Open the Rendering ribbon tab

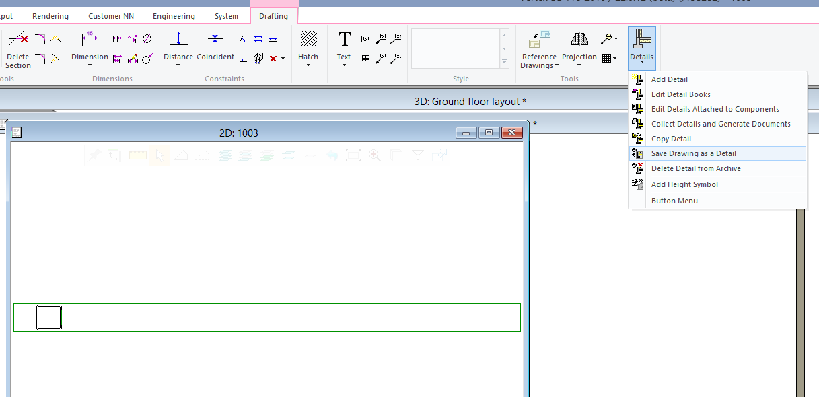tap(50, 16)
